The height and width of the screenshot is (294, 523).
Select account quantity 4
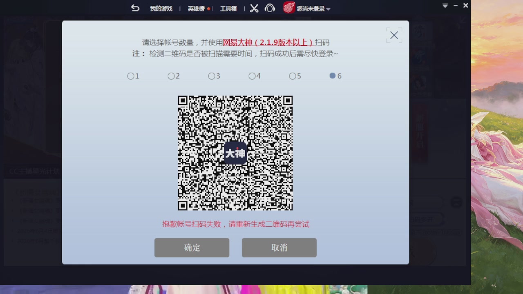point(255,76)
